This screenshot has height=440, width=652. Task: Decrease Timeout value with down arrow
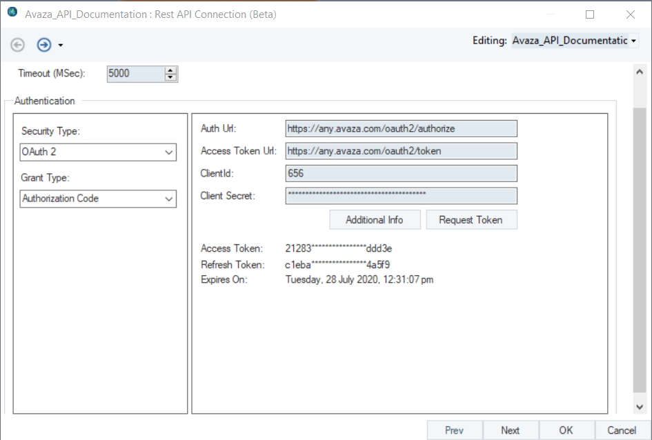coord(171,77)
